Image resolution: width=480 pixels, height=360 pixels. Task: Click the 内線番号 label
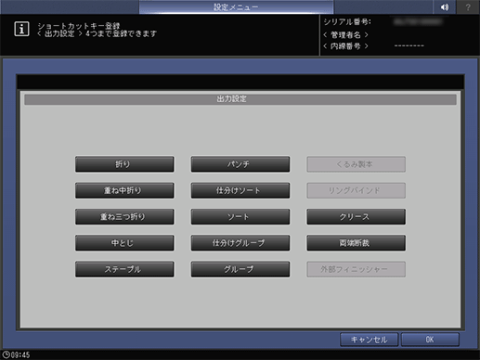(x=345, y=46)
